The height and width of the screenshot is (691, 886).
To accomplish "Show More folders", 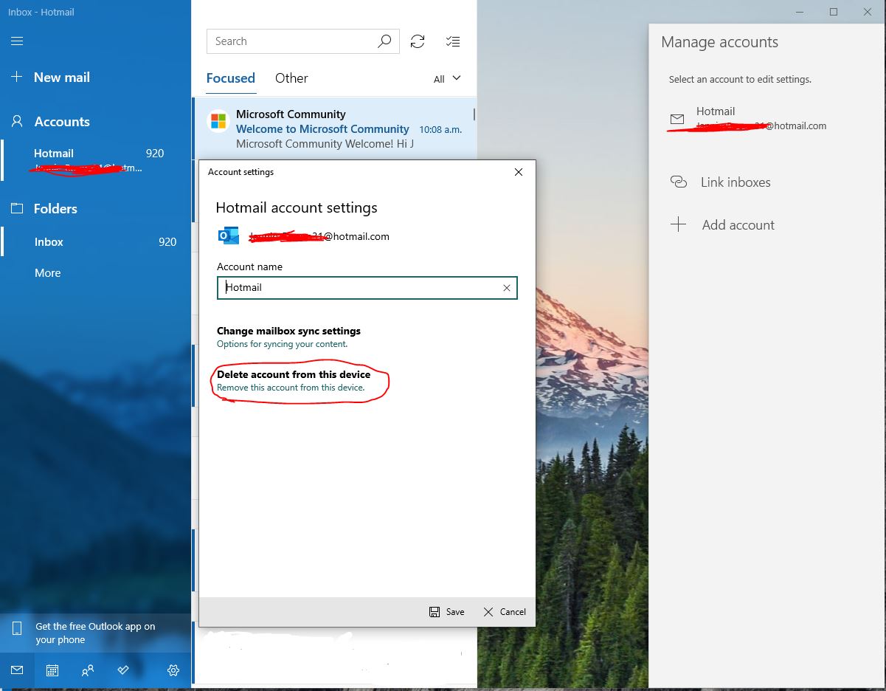I will pos(48,273).
